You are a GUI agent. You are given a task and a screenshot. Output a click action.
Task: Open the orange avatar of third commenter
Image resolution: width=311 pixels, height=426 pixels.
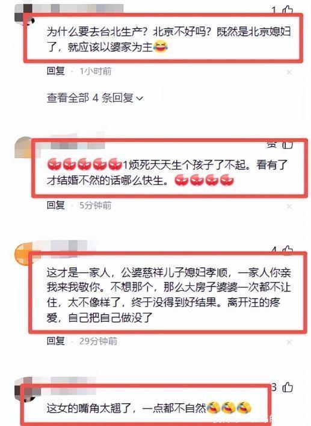pyautogui.click(x=24, y=254)
